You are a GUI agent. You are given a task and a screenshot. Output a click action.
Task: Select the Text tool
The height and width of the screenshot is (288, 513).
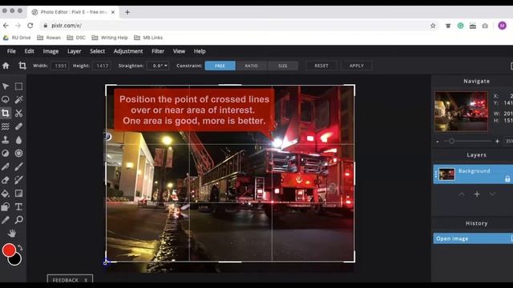coord(18,206)
